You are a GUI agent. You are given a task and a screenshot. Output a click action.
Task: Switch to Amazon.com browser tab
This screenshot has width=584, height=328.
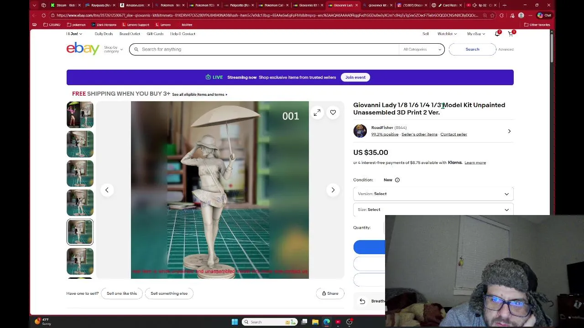135,5
